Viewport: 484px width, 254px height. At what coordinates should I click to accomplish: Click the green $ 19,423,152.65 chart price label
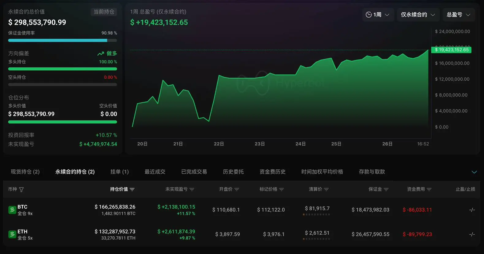451,50
